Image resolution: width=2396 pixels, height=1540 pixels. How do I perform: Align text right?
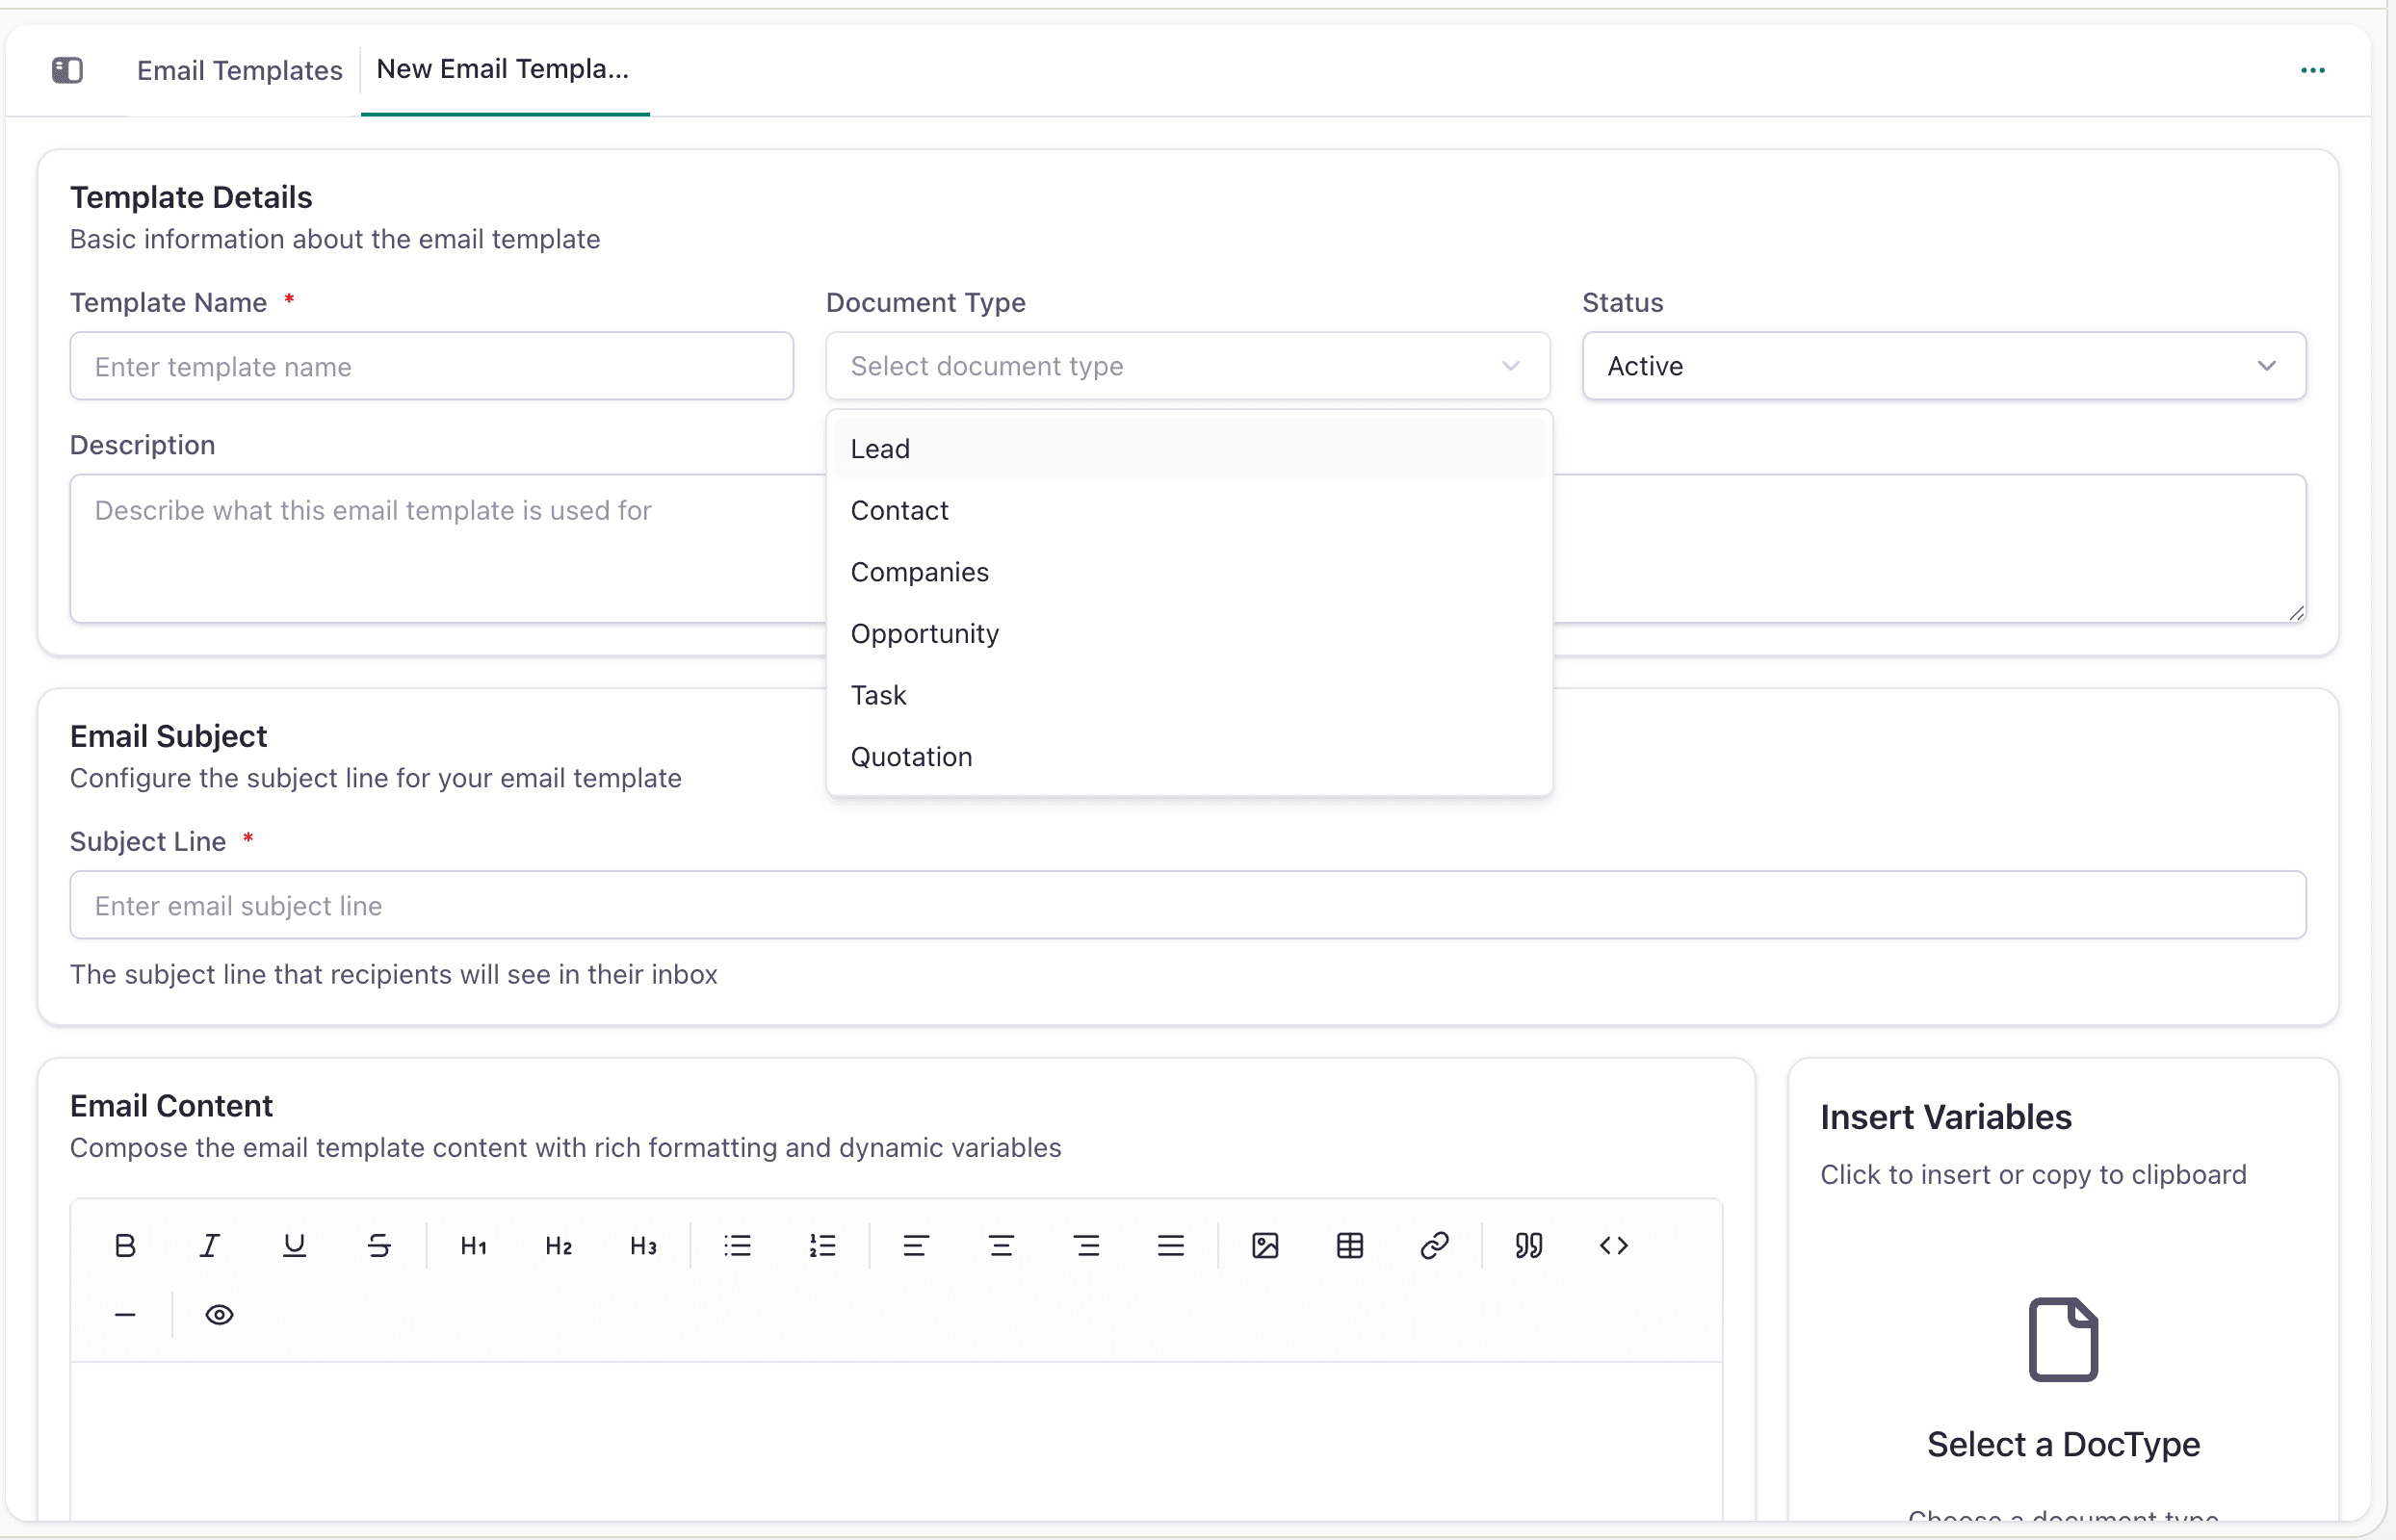(1086, 1245)
